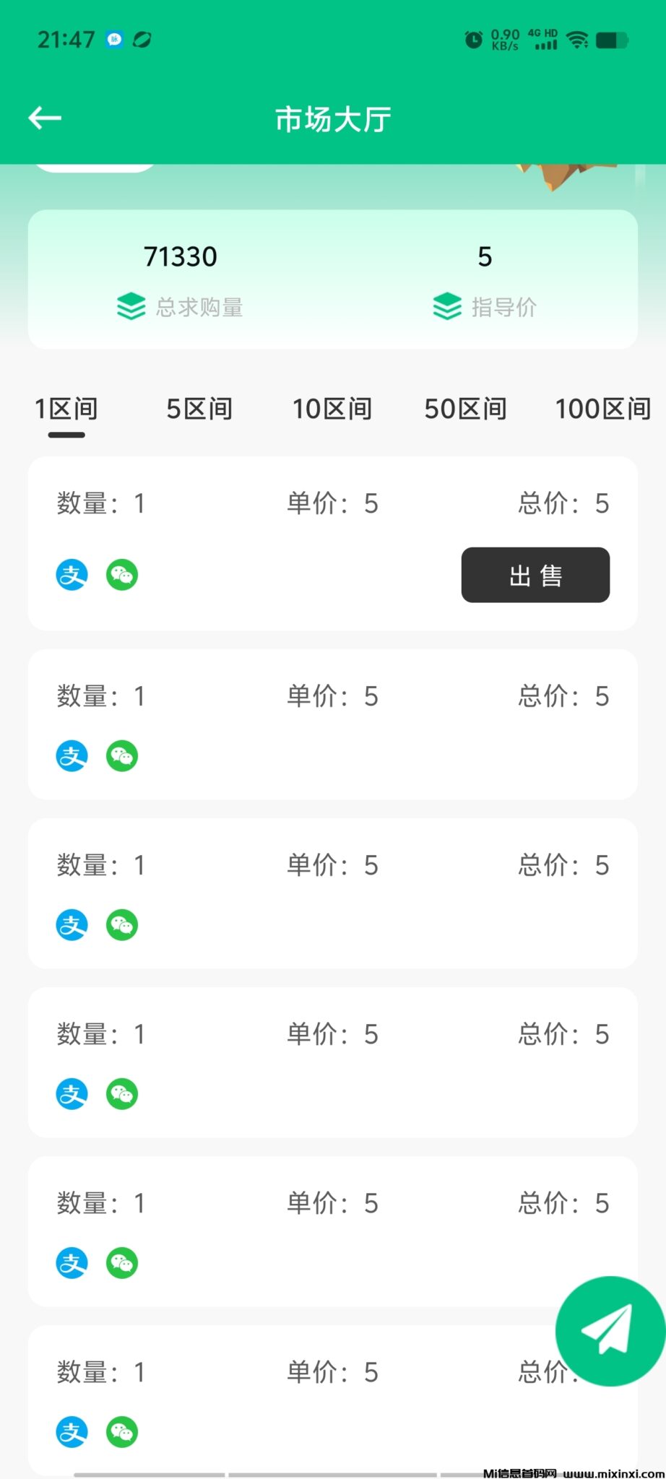Tap Alipay icon in first listing
666x1479 pixels.
click(x=72, y=575)
